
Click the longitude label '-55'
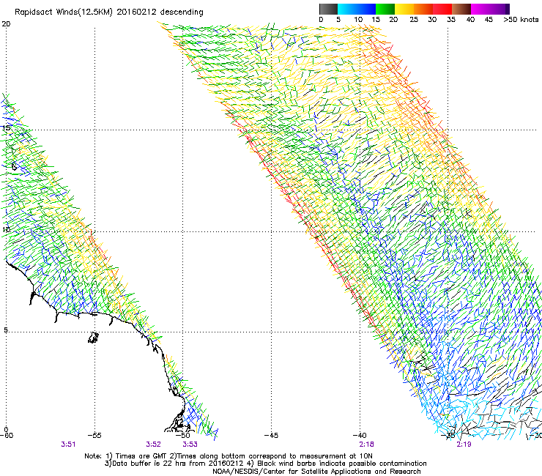pyautogui.click(x=94, y=436)
